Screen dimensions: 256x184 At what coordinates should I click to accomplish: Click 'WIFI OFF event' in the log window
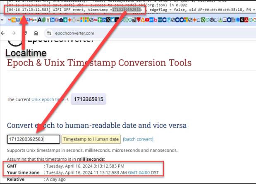[x=69, y=10]
